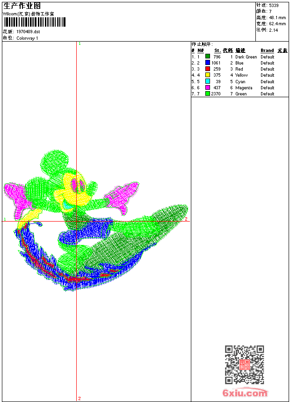This screenshot has height=402, width=290.
Task: Click stop sequence number '4. 4'
Action: 196,75
